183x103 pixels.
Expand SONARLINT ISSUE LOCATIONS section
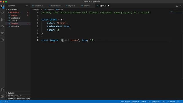tap(19, 99)
